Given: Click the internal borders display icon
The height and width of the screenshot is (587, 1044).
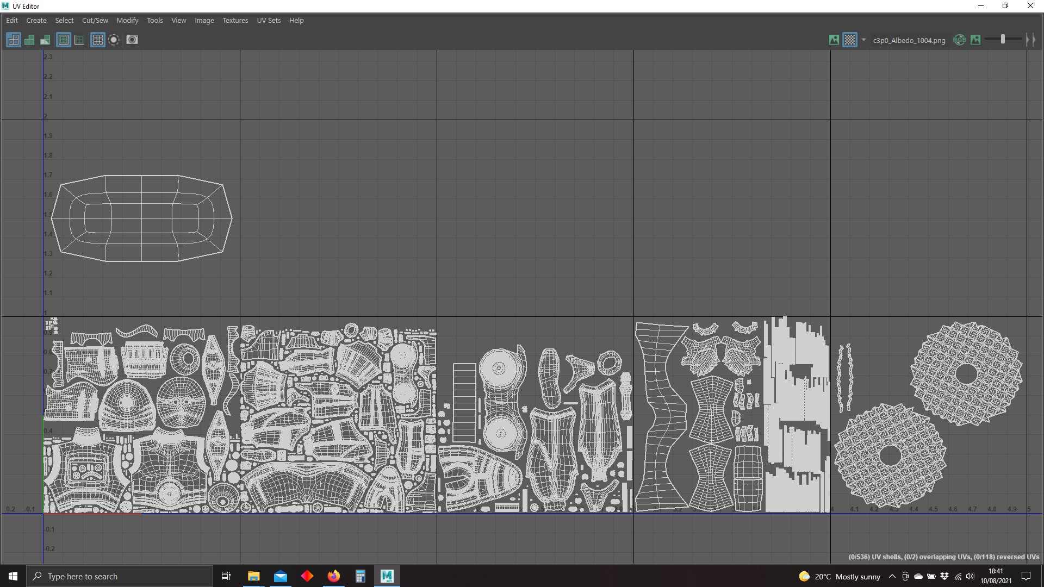Looking at the screenshot, I should pyautogui.click(x=79, y=40).
